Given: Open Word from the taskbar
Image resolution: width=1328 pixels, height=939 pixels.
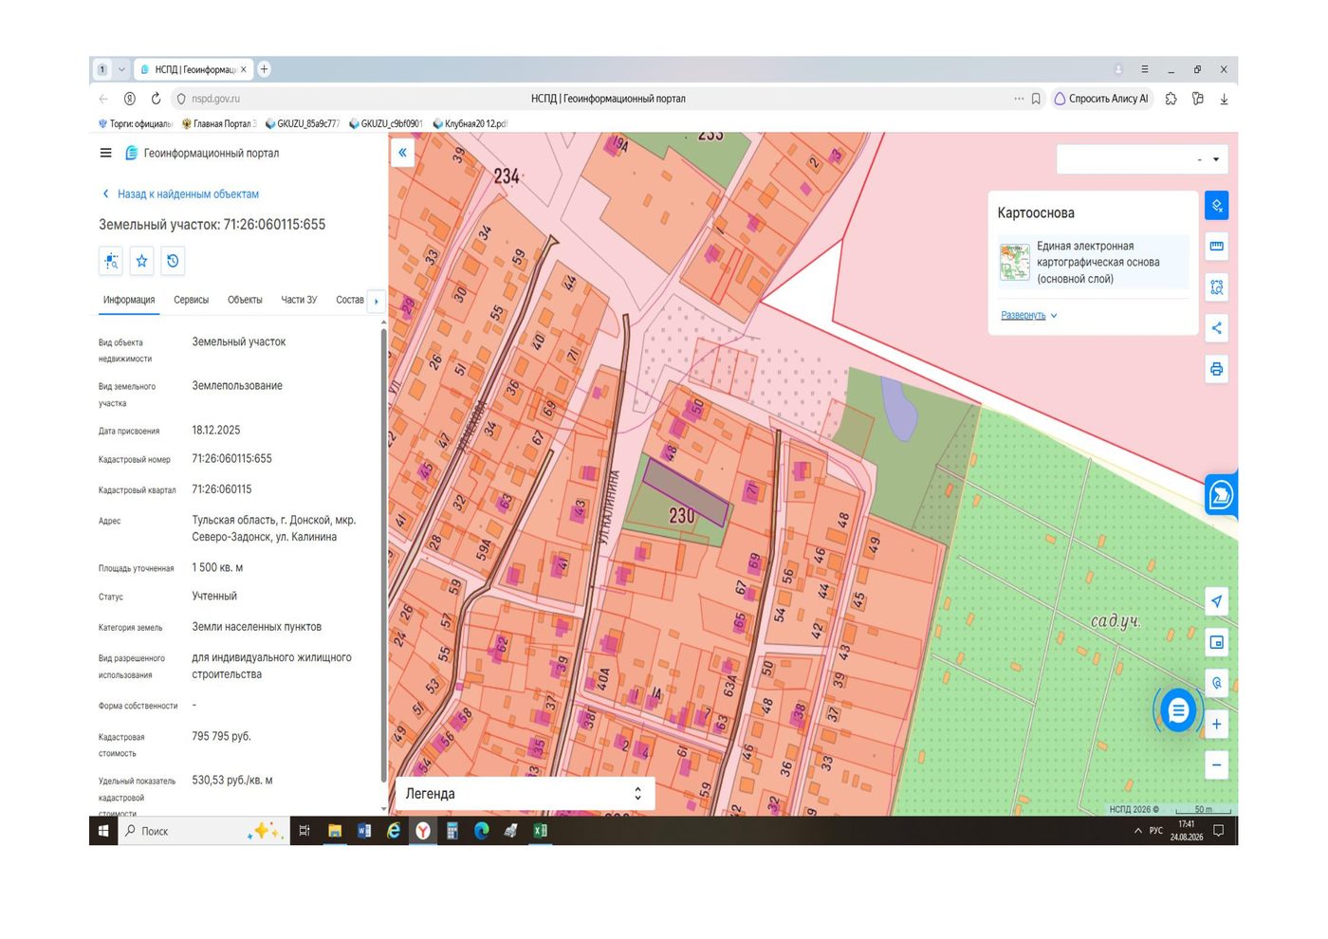Looking at the screenshot, I should point(364,831).
